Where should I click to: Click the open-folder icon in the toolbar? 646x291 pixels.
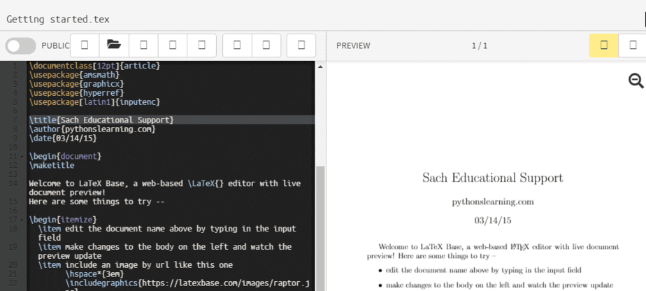tap(114, 45)
